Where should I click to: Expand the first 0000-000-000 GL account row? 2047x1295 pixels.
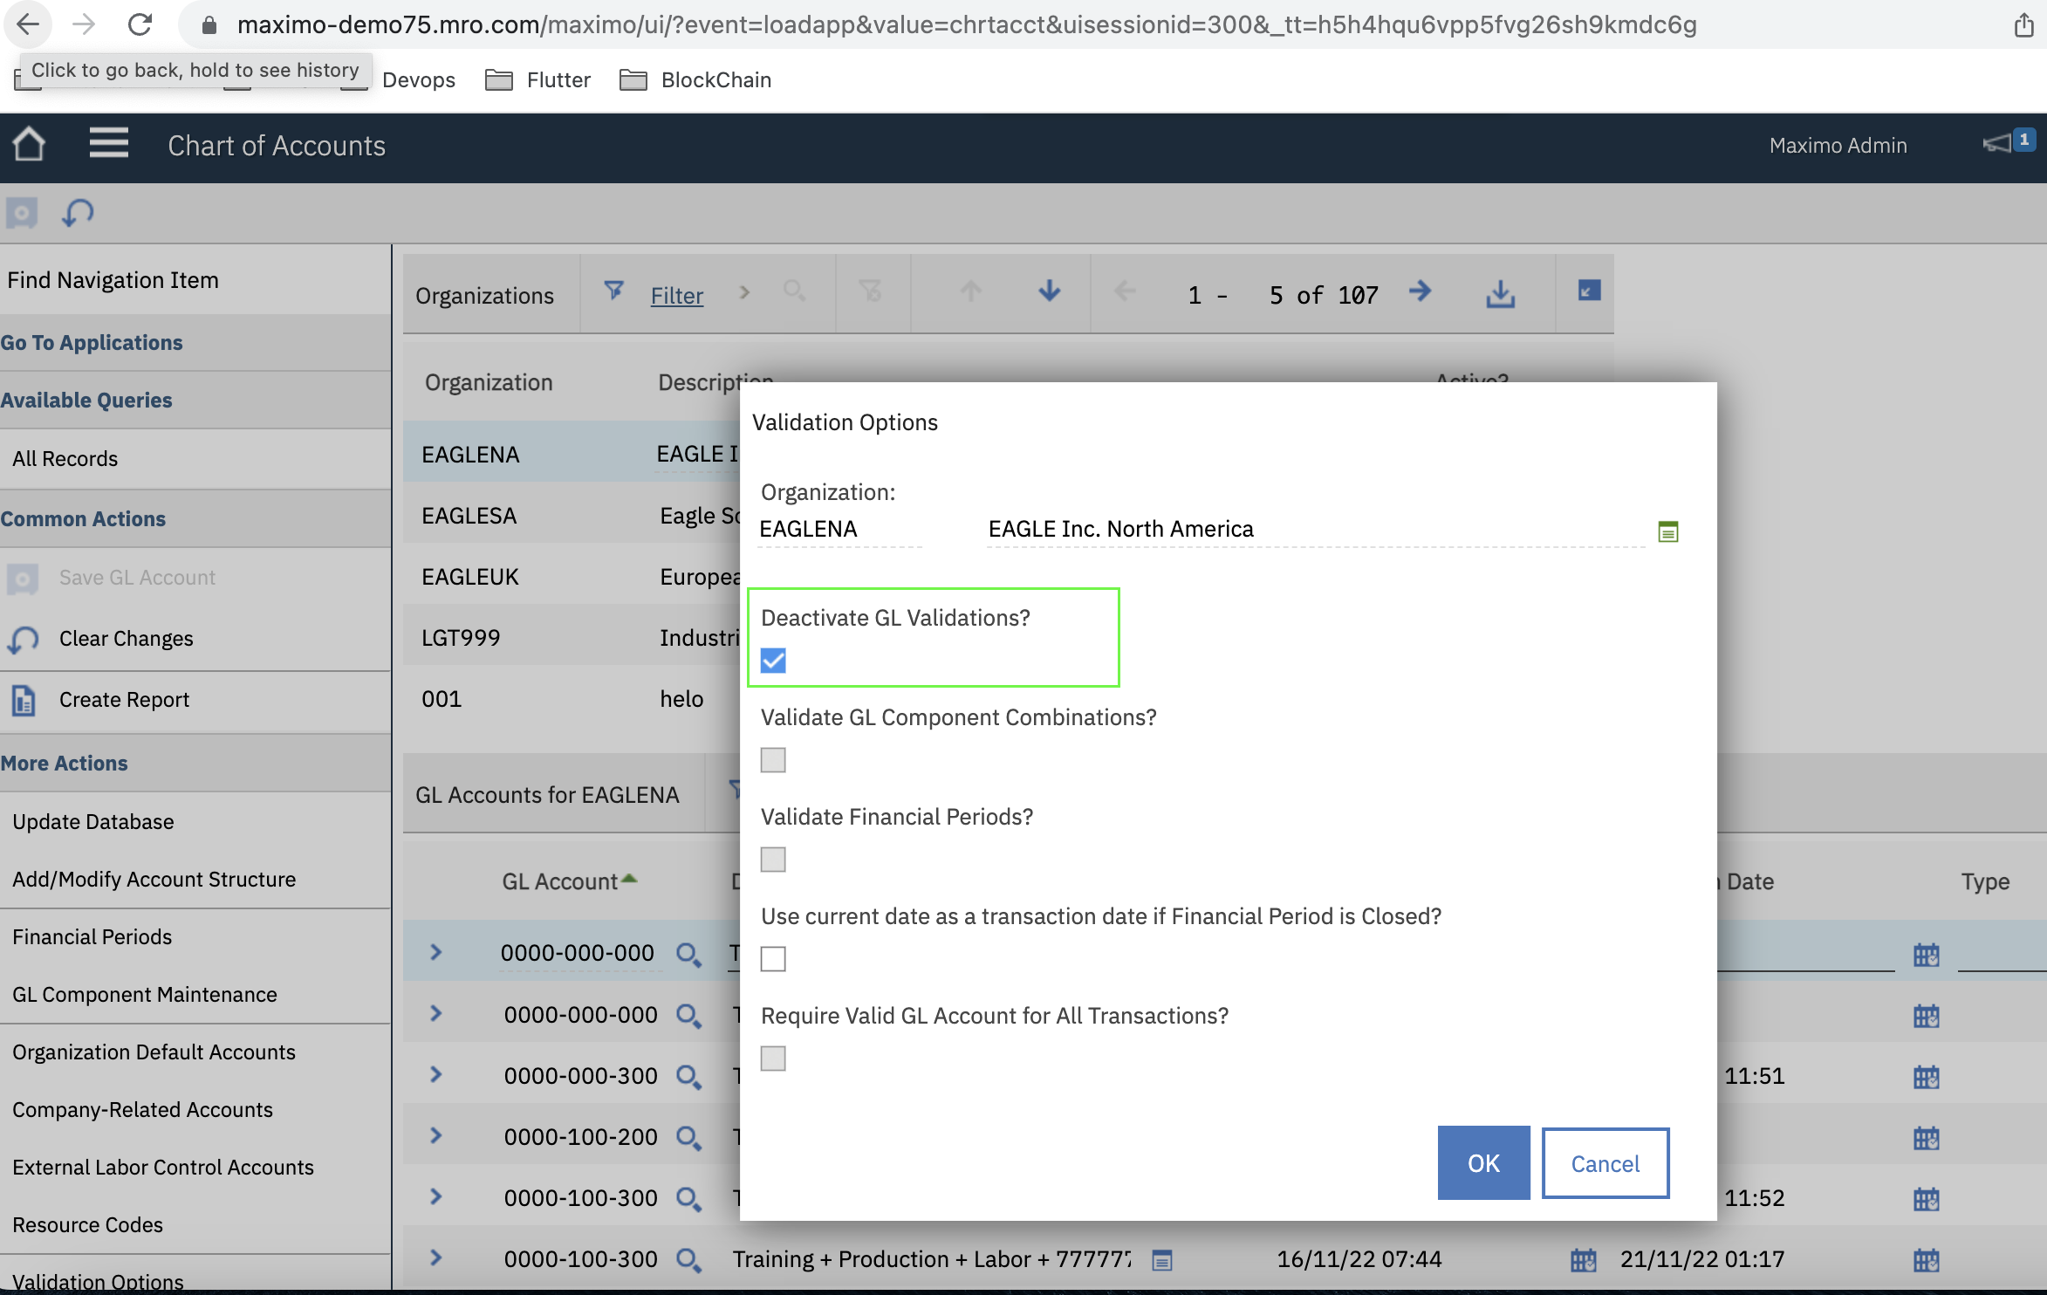pos(436,953)
